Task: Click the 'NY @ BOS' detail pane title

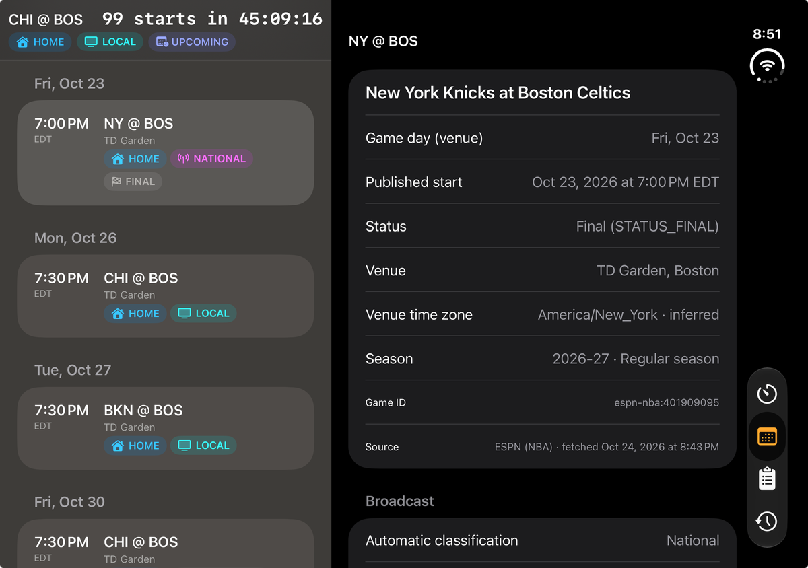Action: click(383, 41)
